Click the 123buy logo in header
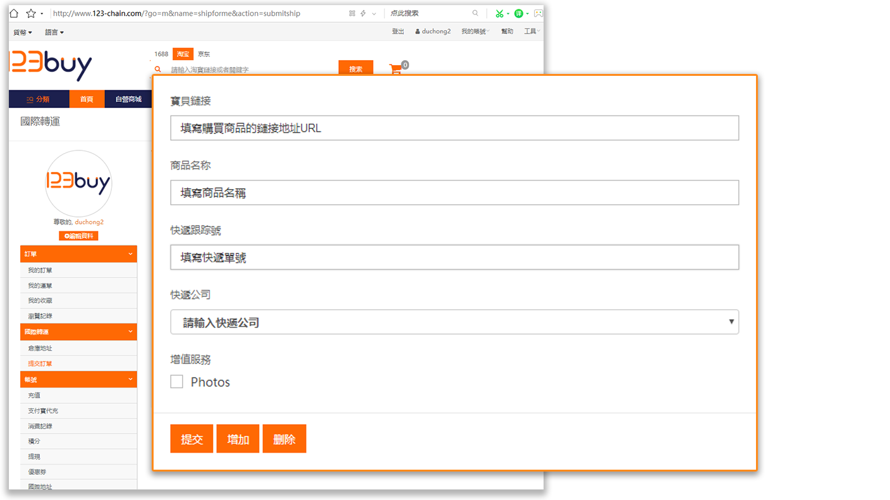The height and width of the screenshot is (500, 890). click(x=51, y=66)
